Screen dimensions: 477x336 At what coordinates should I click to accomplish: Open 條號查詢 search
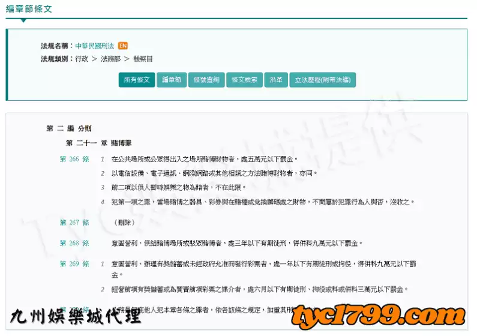tap(206, 80)
